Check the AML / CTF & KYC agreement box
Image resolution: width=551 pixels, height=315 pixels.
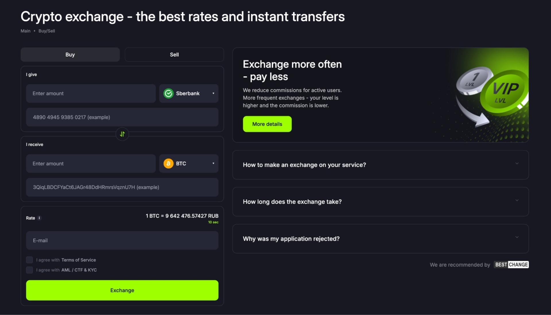30,270
